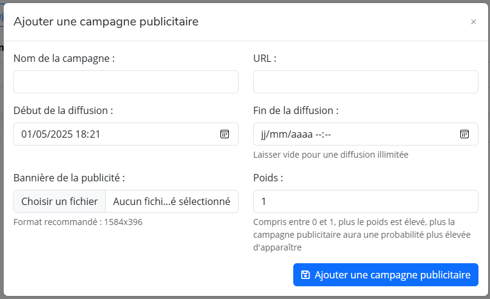Click the 'Poids :' label
The width and height of the screenshot is (490, 299).
268,178
